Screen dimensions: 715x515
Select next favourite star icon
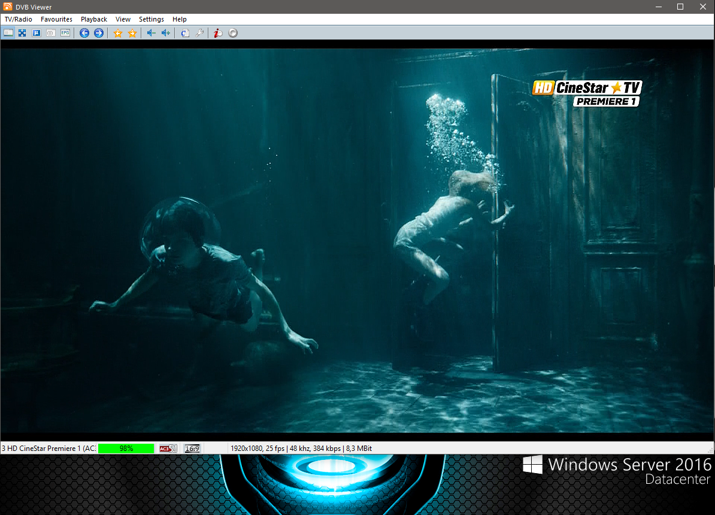(x=132, y=33)
